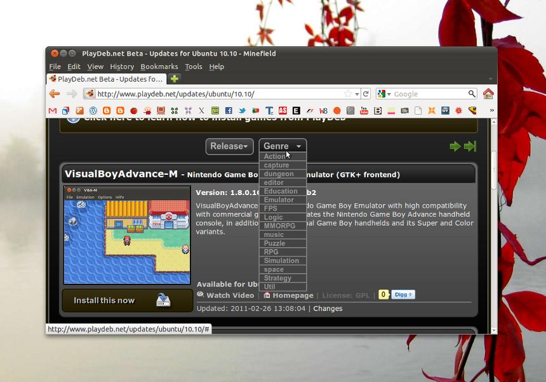Open the tab list dropdown arrow
This screenshot has width=546, height=382.
[490, 79]
